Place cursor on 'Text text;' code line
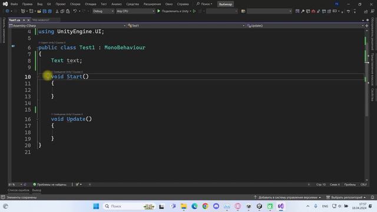Image resolution: width=377 pixels, height=212 pixels. coord(67,61)
